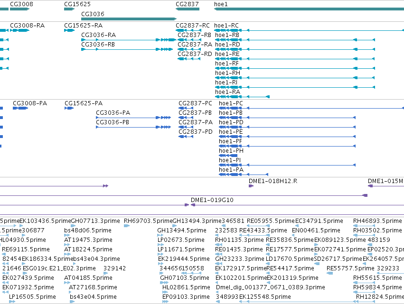Select the CG15625 gene label

tap(77, 4)
